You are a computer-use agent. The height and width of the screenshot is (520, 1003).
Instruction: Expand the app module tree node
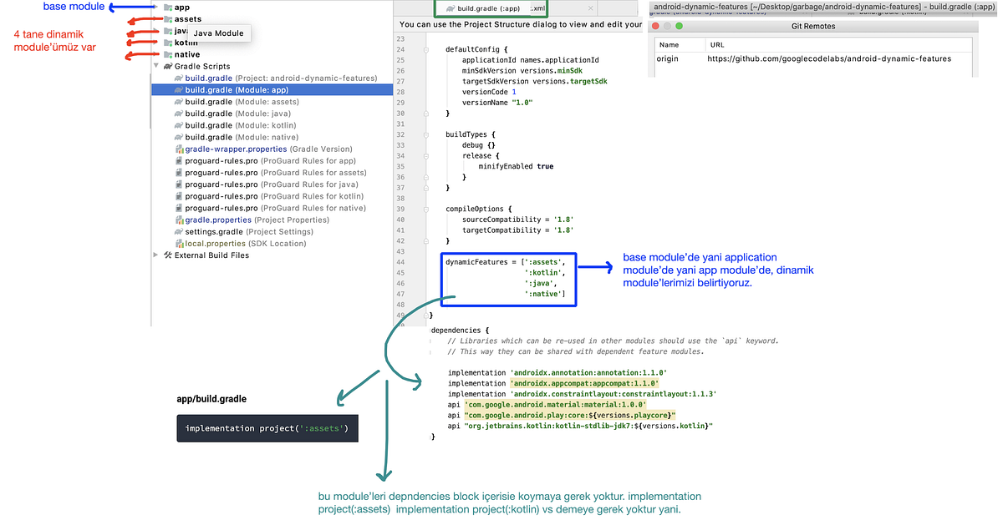(156, 8)
